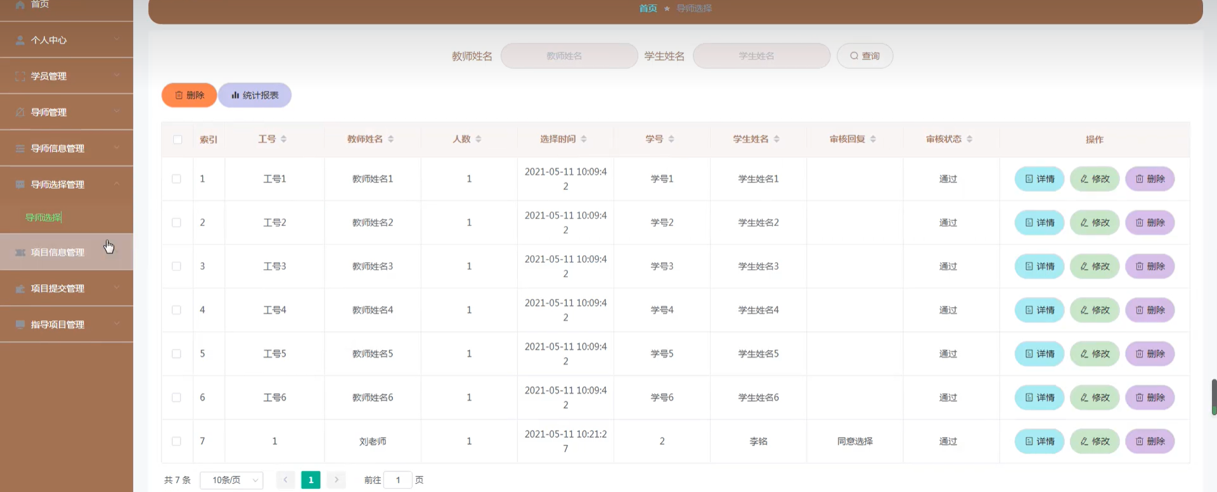
Task: Click the 导师信息管理 list icon
Action: coord(20,148)
